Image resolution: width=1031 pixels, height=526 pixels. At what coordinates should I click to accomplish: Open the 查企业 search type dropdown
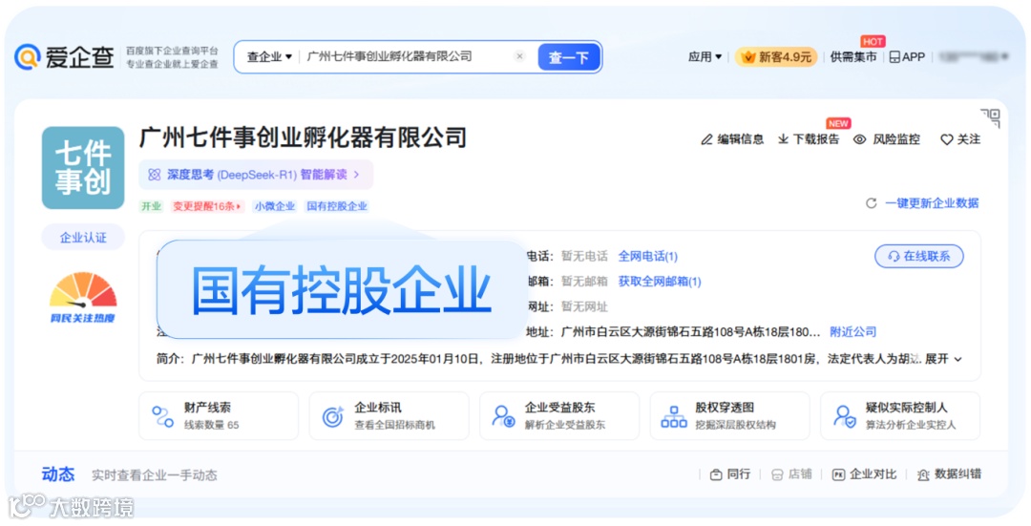click(269, 57)
